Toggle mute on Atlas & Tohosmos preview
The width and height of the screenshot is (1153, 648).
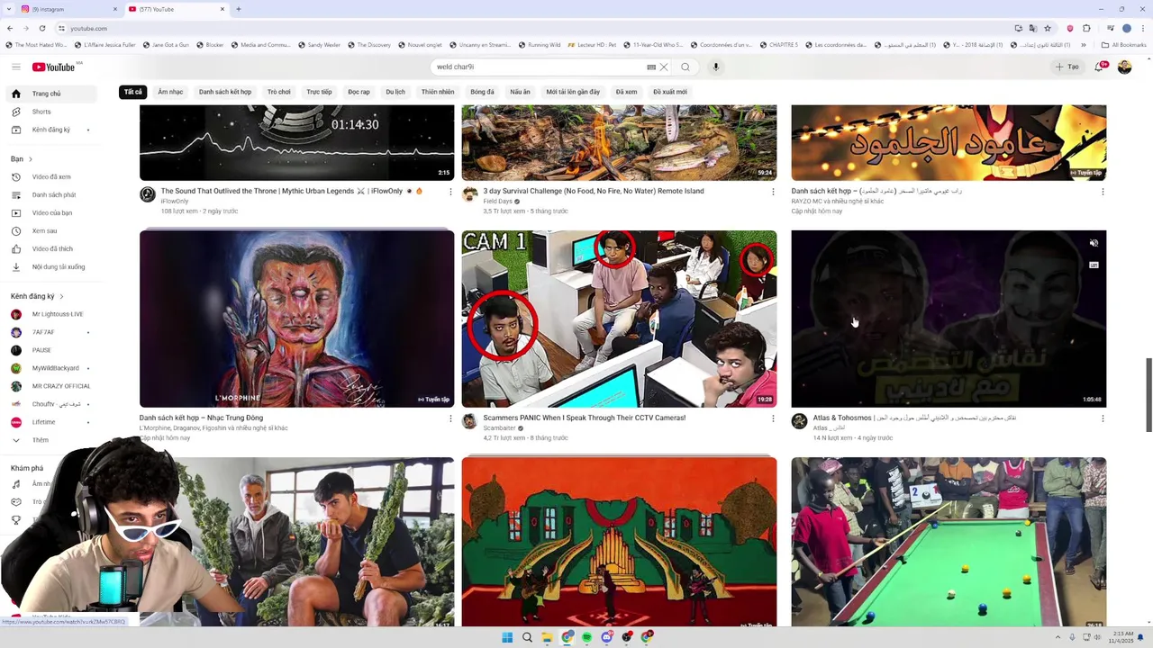(x=1094, y=243)
